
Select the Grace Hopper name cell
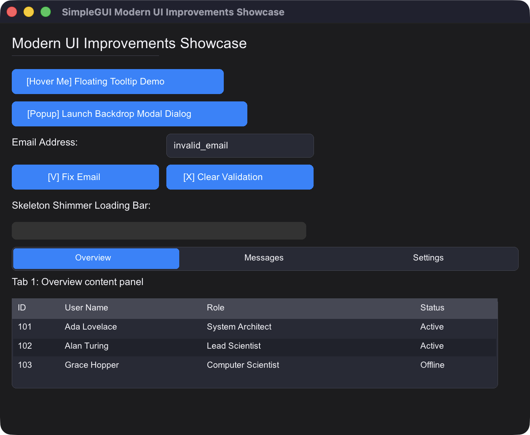92,365
